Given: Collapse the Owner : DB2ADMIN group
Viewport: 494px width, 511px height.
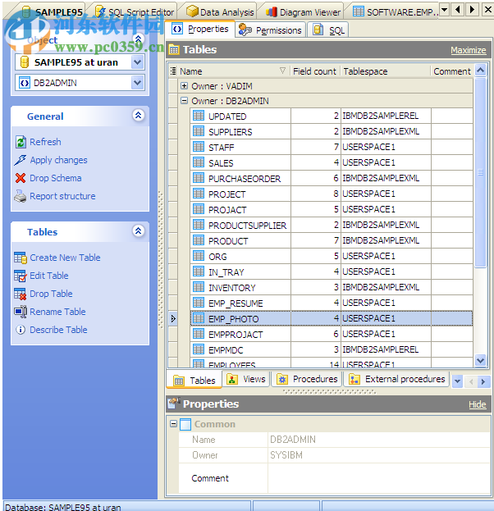Looking at the screenshot, I should coord(184,101).
